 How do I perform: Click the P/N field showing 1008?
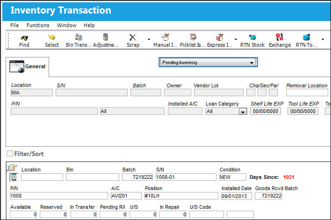click(59, 196)
